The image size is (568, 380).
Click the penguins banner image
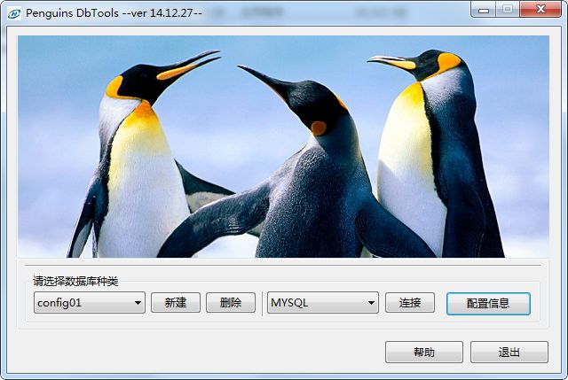[284, 146]
